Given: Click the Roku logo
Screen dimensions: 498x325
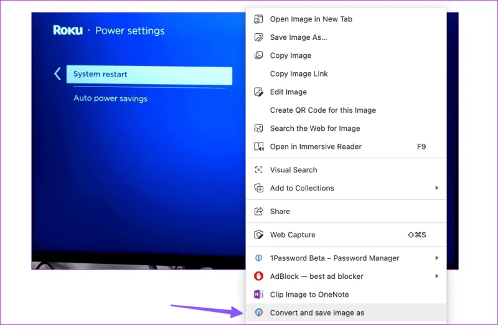Looking at the screenshot, I should click(68, 30).
